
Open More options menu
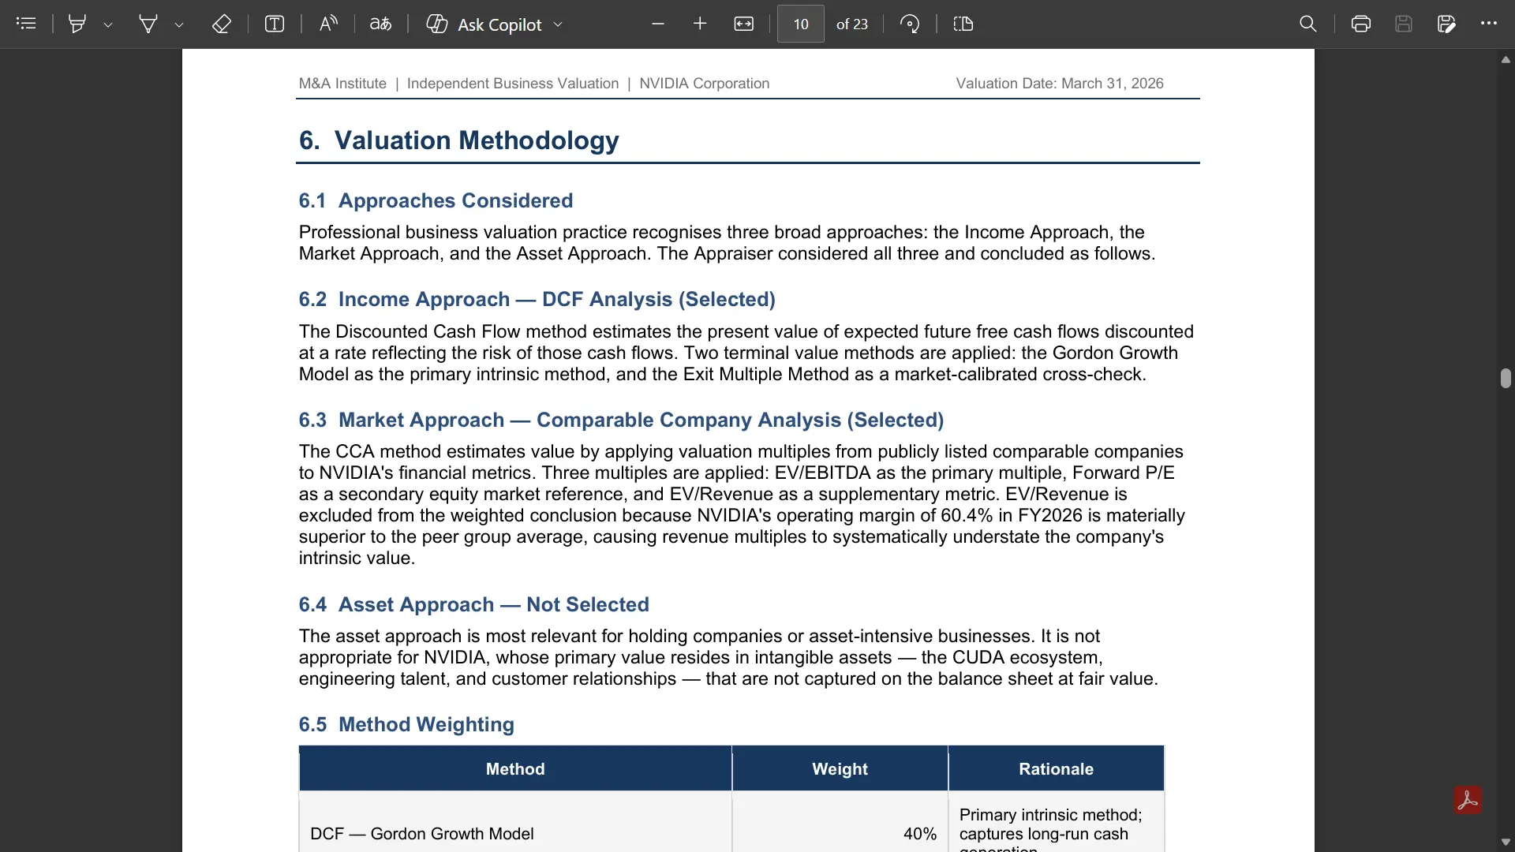click(1489, 24)
